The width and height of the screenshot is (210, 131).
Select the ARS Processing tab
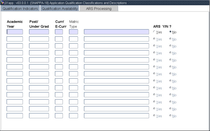click(x=99, y=9)
